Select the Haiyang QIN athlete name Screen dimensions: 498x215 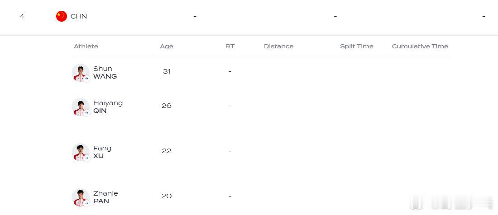[108, 107]
